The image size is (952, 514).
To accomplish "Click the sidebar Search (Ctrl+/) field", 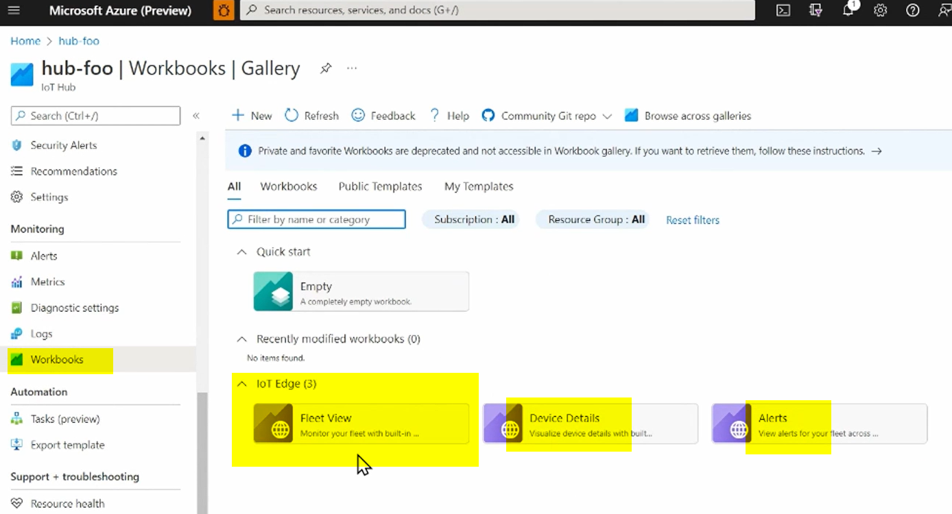I will click(x=96, y=116).
